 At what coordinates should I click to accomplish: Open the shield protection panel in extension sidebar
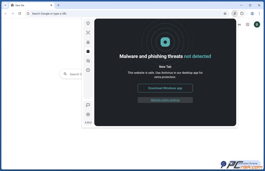[x=88, y=23]
